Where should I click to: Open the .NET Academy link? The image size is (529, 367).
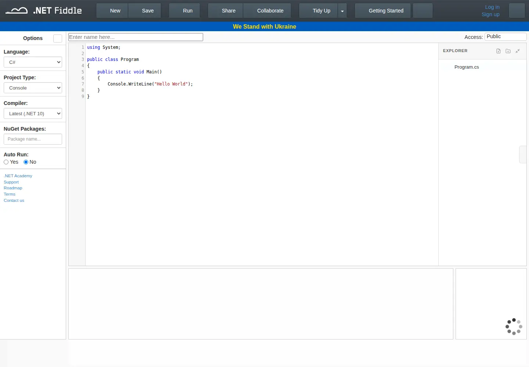(18, 176)
